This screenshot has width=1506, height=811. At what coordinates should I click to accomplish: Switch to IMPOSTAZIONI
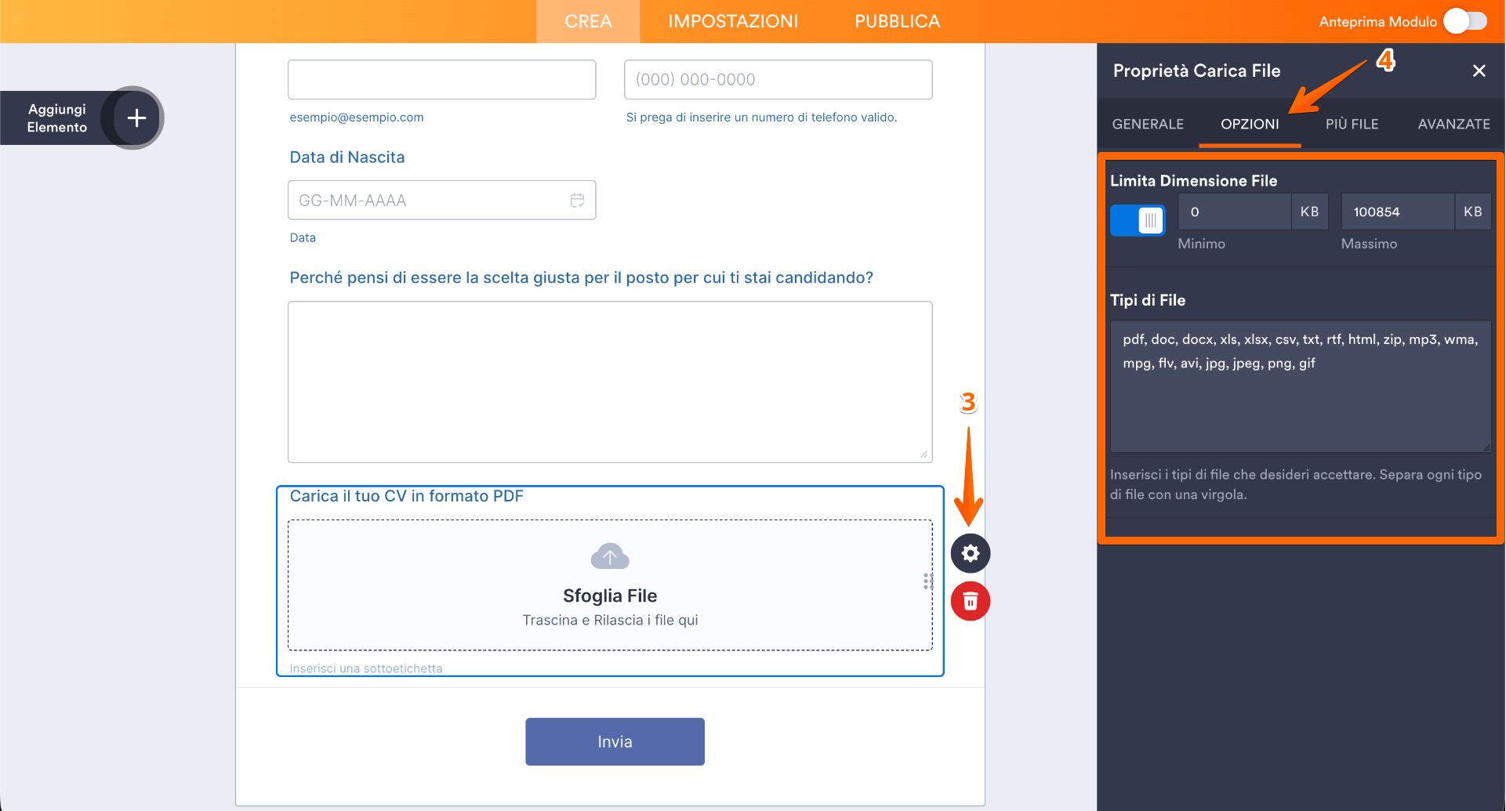click(732, 21)
